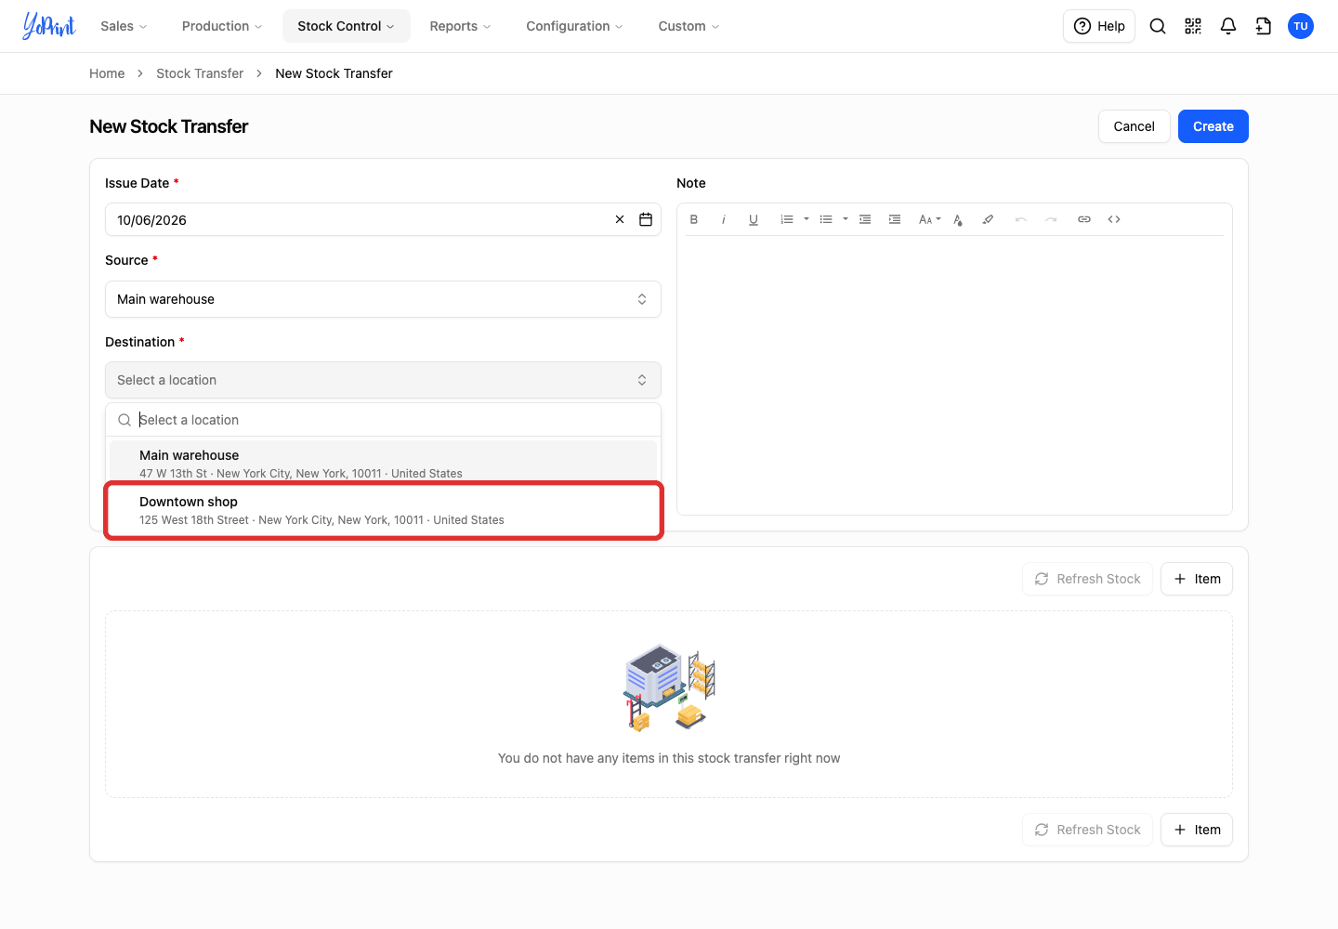The width and height of the screenshot is (1338, 929).
Task: Open the font size dropdown
Action: point(929,219)
